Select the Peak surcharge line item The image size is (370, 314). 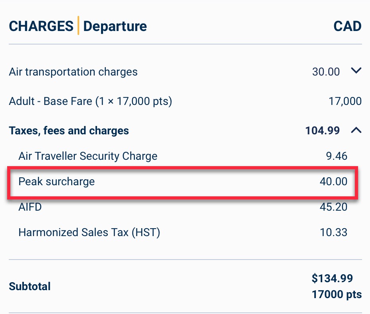point(56,182)
